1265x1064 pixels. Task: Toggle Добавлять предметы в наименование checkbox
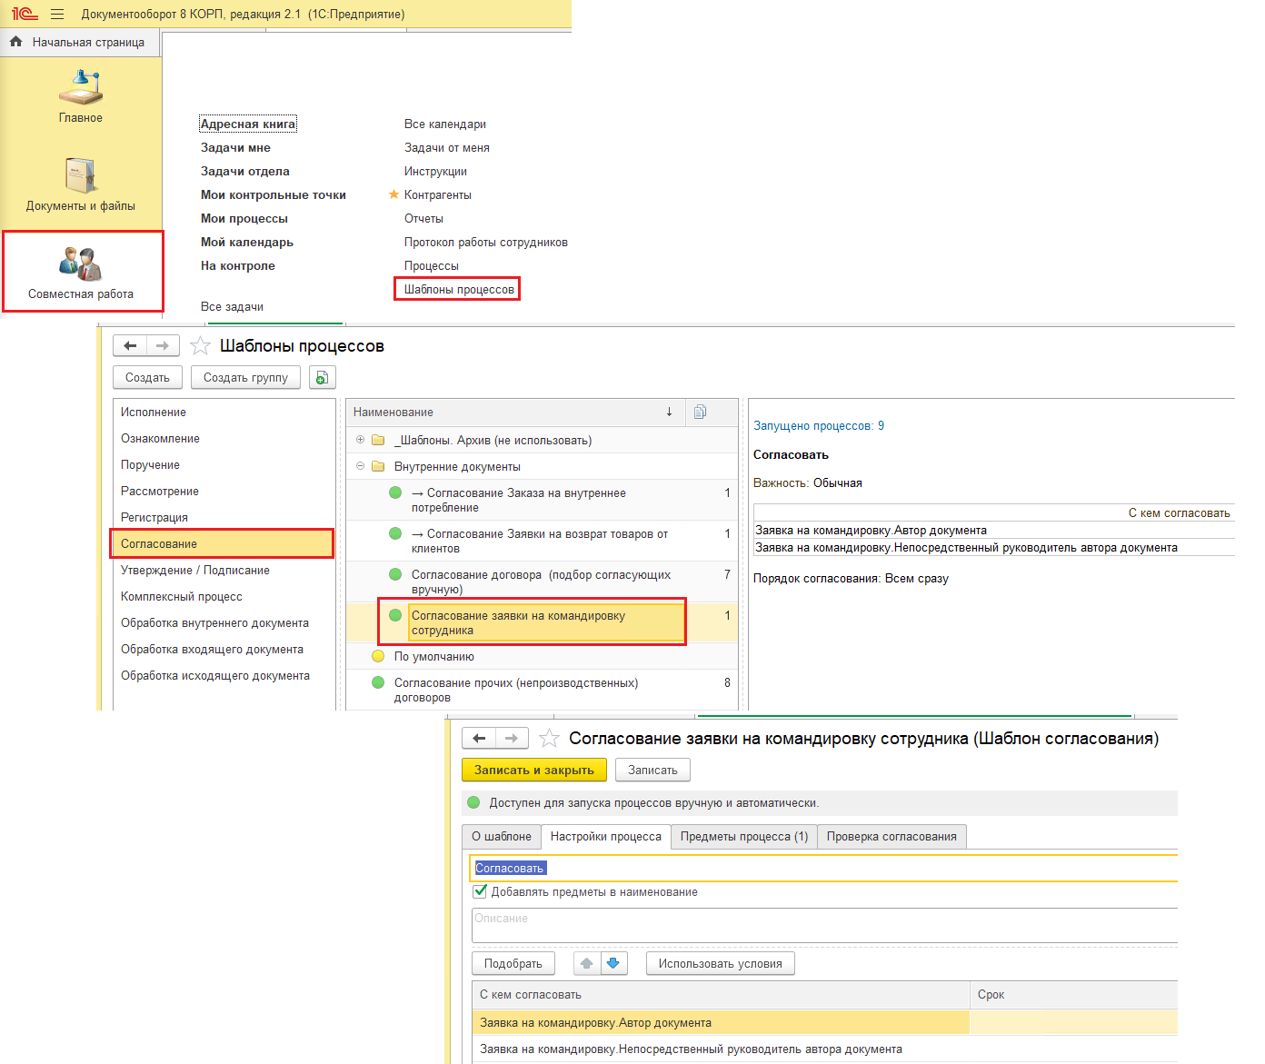click(481, 891)
